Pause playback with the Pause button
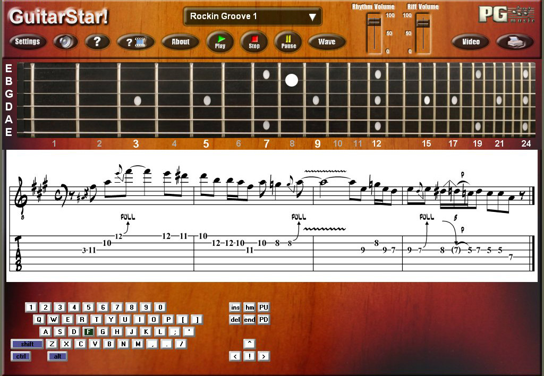 click(288, 41)
